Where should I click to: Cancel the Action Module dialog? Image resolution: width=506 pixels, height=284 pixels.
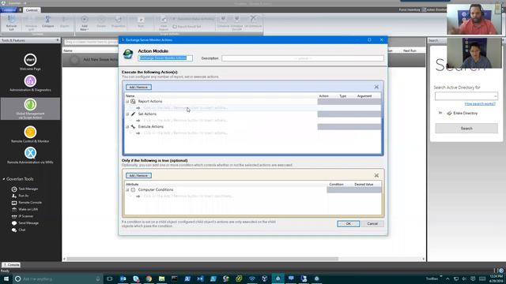pyautogui.click(x=372, y=223)
